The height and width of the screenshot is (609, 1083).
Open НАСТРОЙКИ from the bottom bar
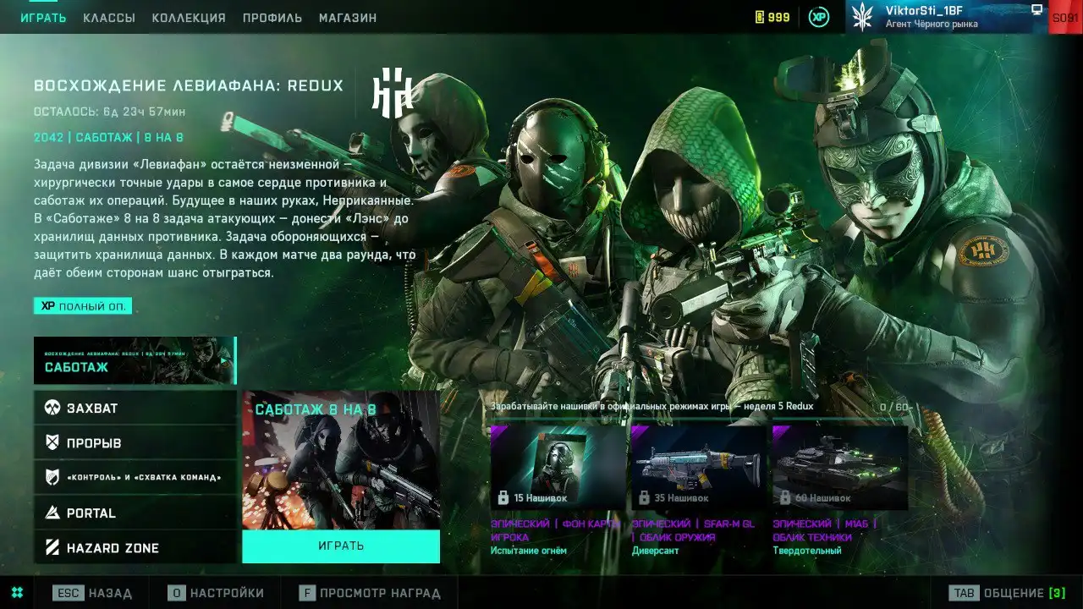[x=227, y=593]
